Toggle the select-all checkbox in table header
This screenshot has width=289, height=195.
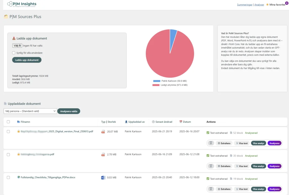click(x=8, y=122)
